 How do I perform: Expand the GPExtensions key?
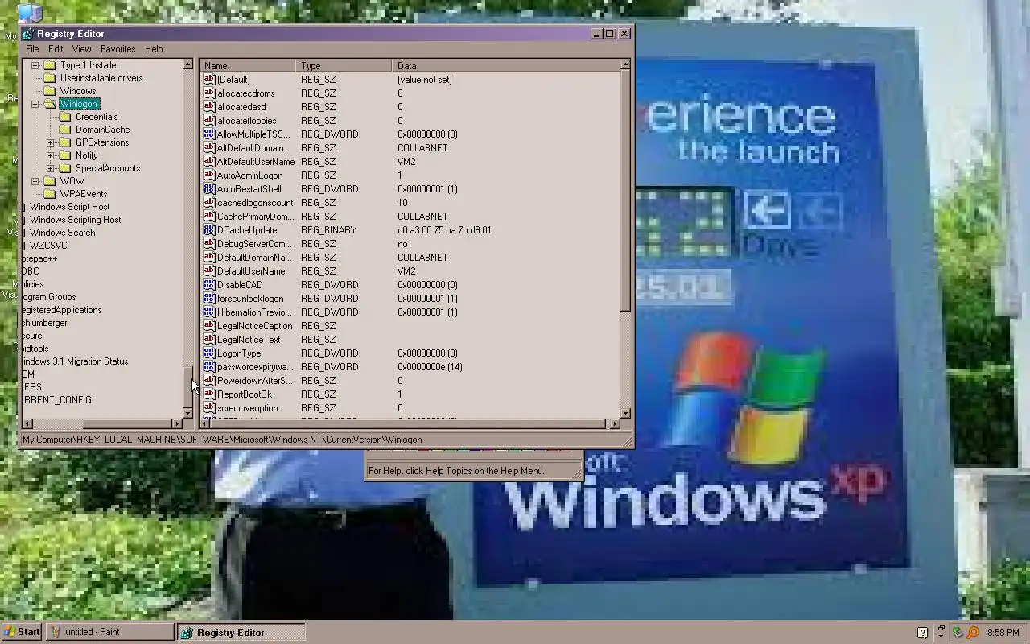pyautogui.click(x=50, y=142)
